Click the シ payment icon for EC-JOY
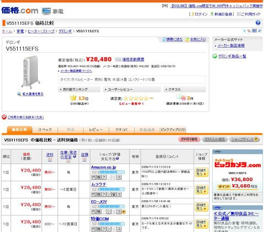The height and width of the screenshot is (232, 264). pos(109,212)
